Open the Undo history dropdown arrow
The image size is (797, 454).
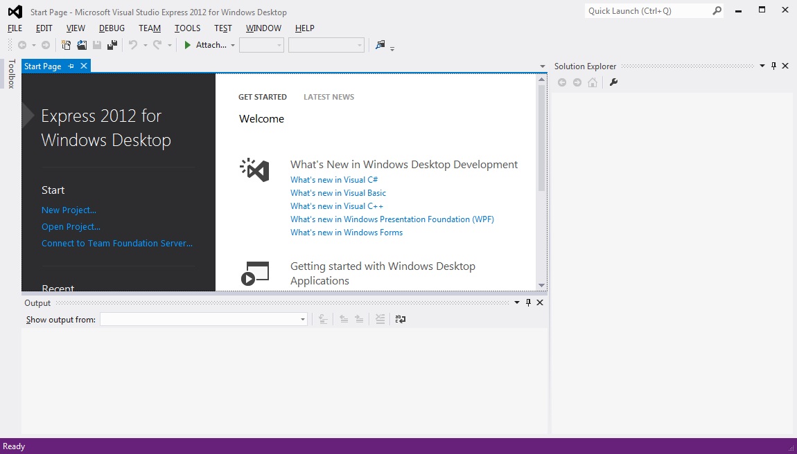pyautogui.click(x=145, y=45)
